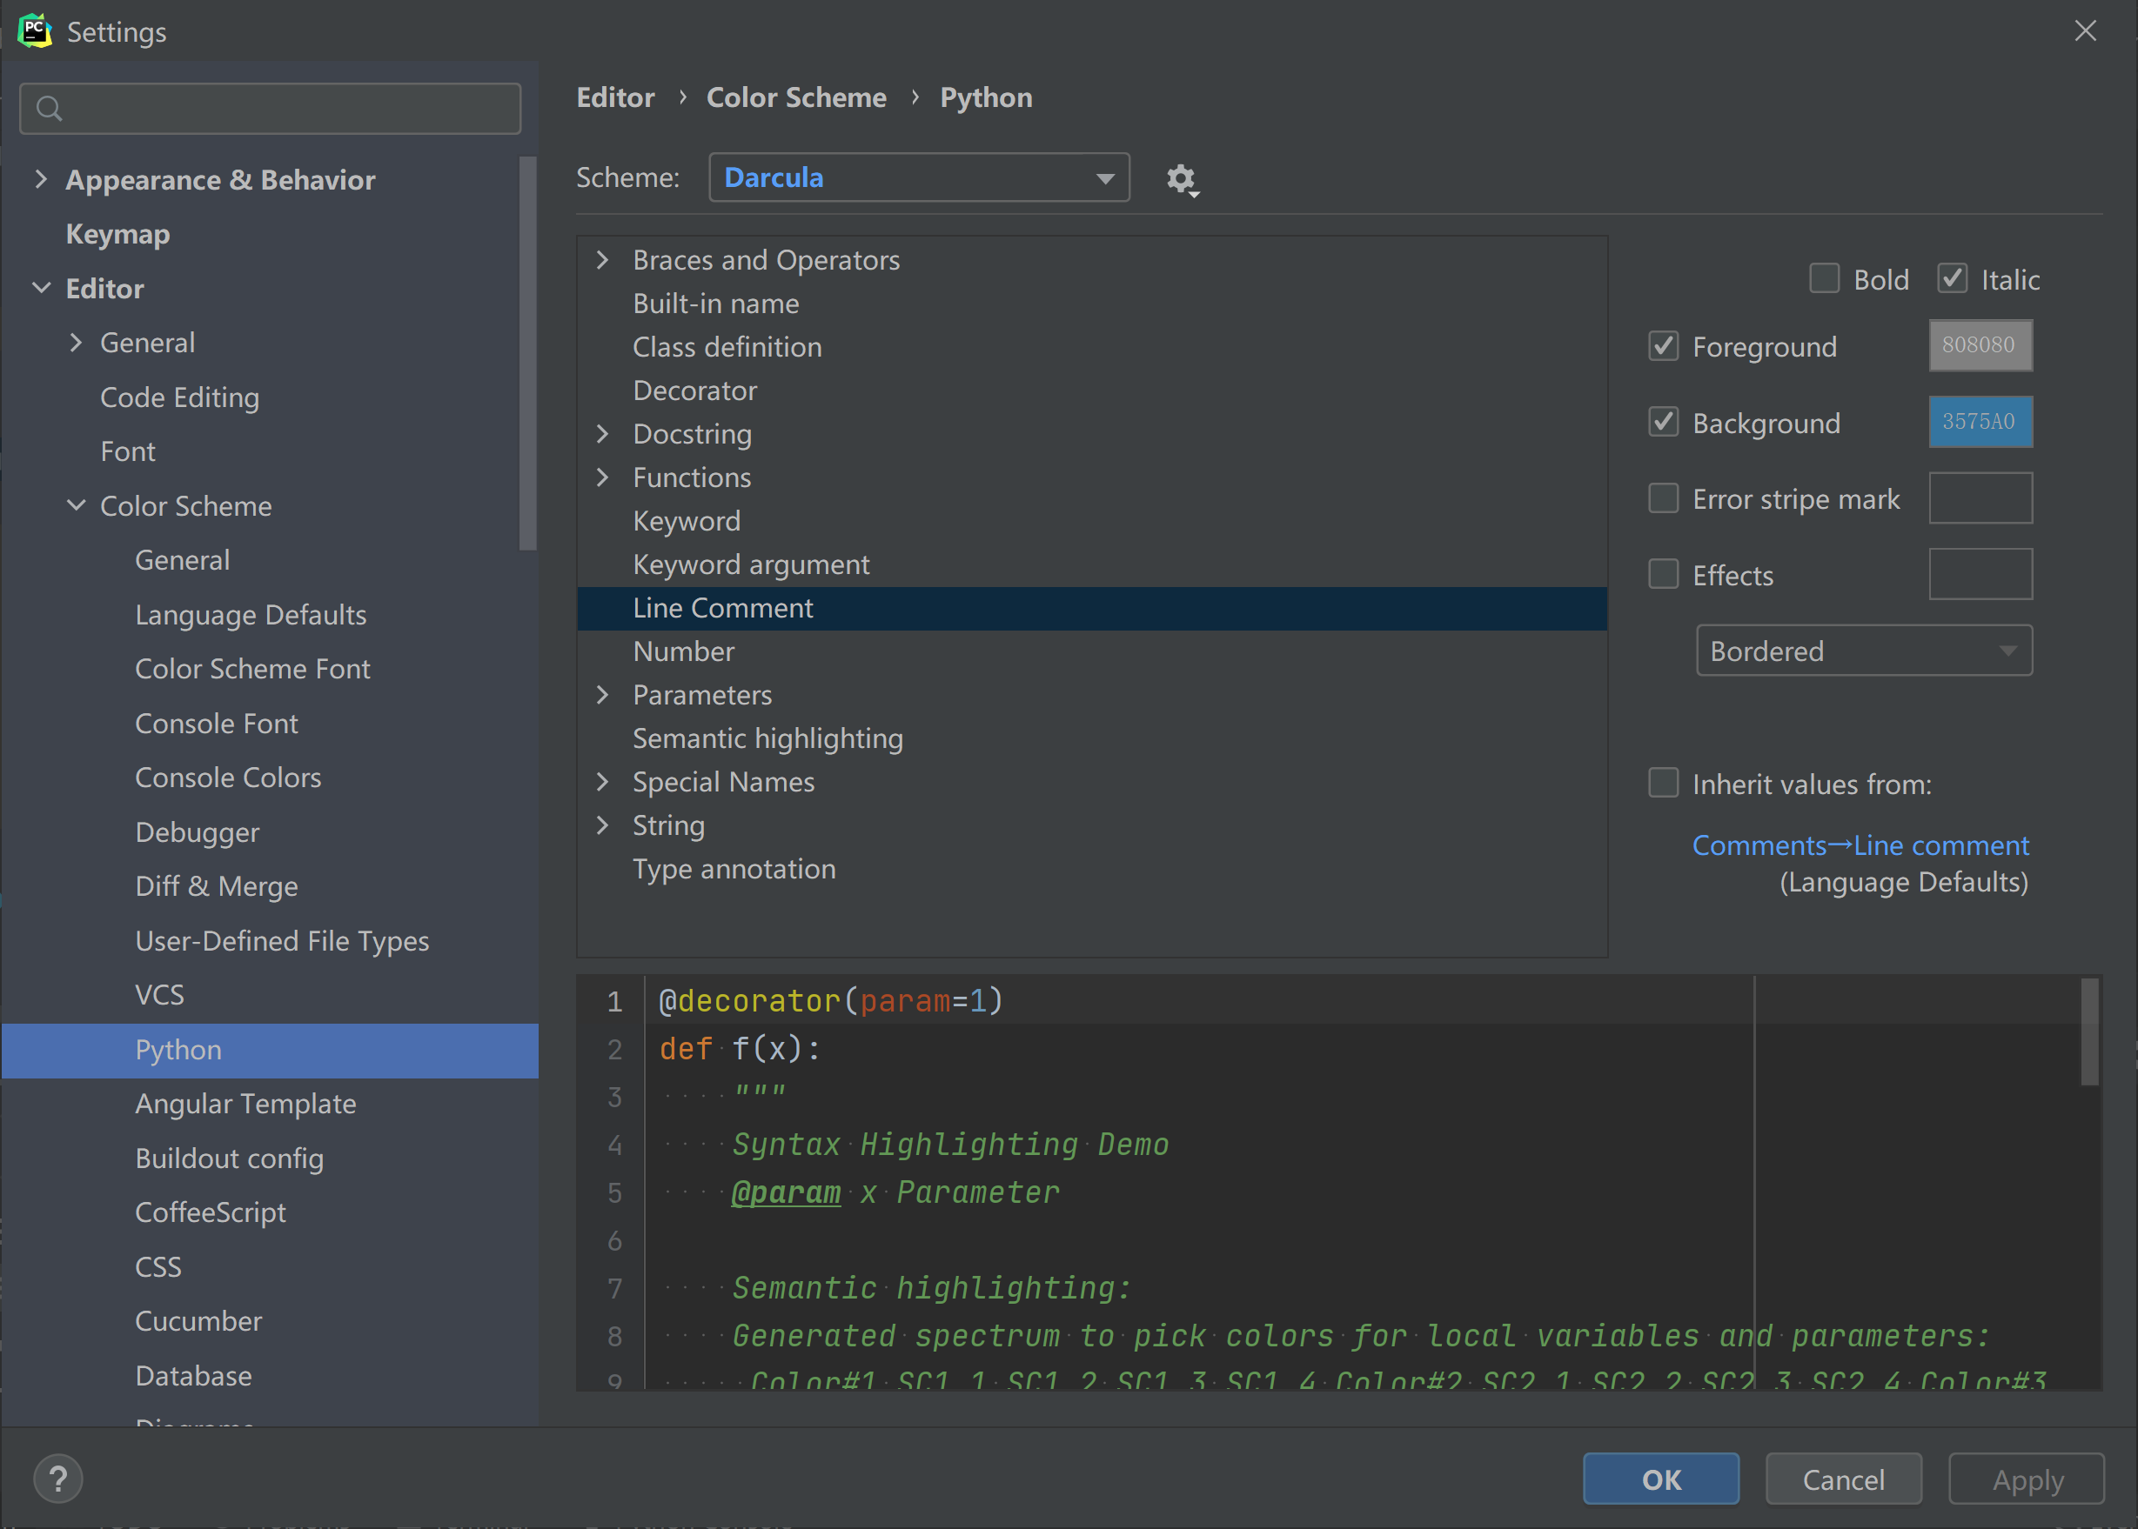2138x1529 pixels.
Task: Check Inherit values from checkbox
Action: [x=1663, y=784]
